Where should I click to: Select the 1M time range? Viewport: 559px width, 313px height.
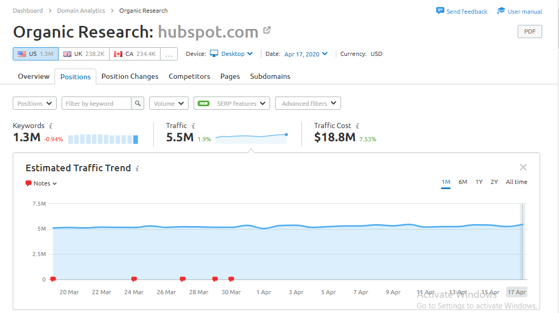[x=446, y=182]
